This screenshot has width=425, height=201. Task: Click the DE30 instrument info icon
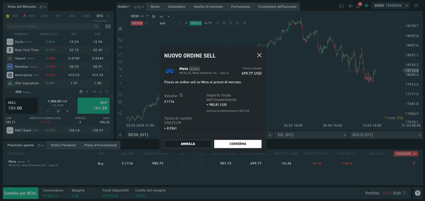pyautogui.click(x=154, y=17)
